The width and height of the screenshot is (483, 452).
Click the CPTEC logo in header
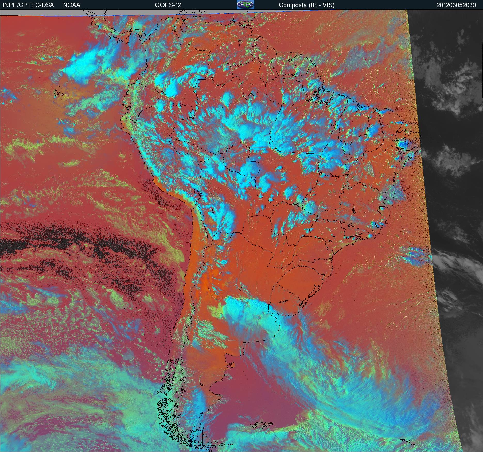click(x=245, y=5)
